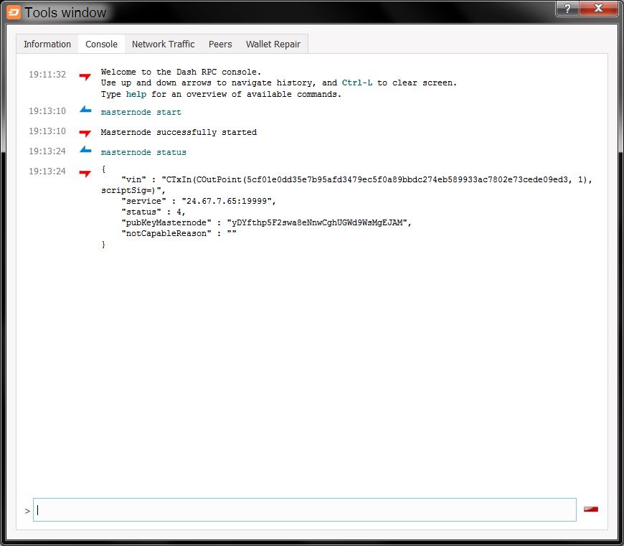Open the Wallet Repair tab
Image resolution: width=624 pixels, height=546 pixels.
[x=273, y=44]
